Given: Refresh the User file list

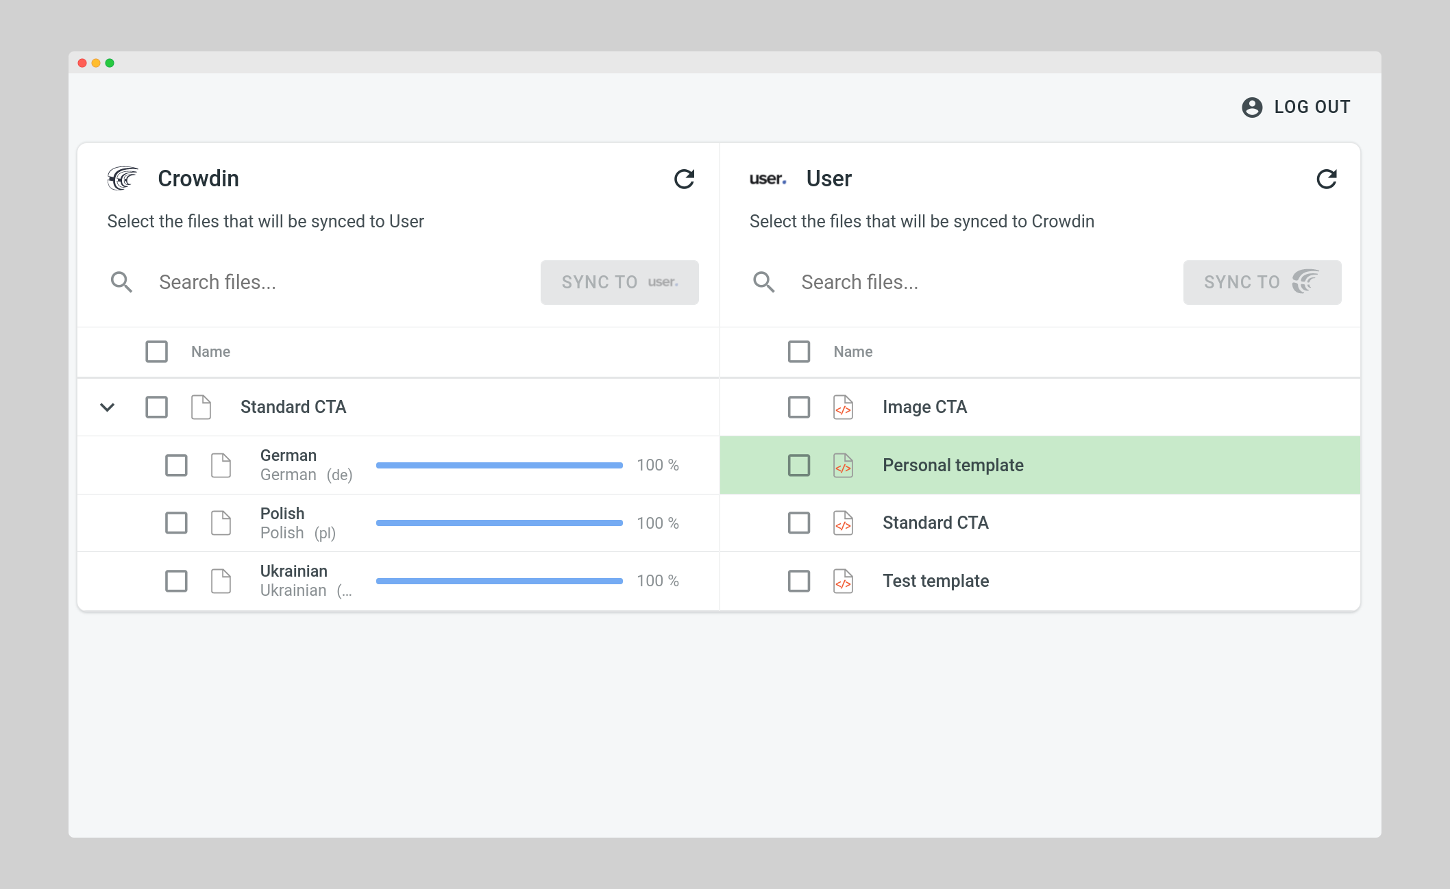Looking at the screenshot, I should [1327, 179].
